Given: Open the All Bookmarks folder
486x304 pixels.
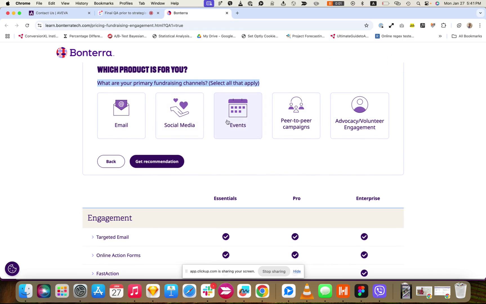Looking at the screenshot, I should tap(467, 36).
